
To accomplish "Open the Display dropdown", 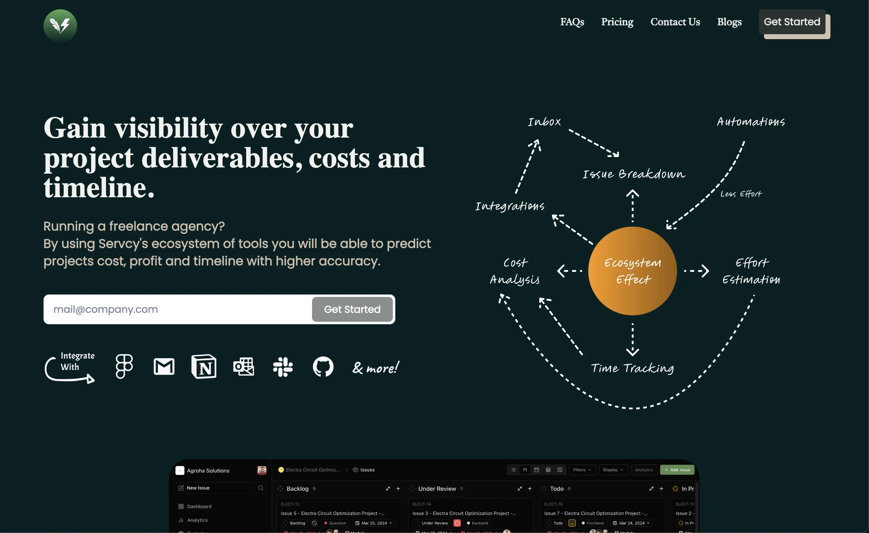I will click(613, 470).
